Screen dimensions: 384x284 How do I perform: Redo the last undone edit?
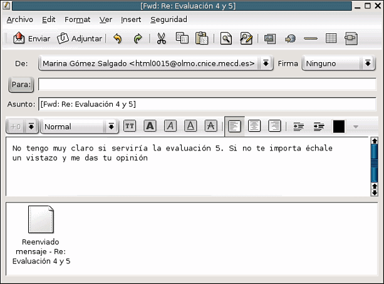click(138, 39)
